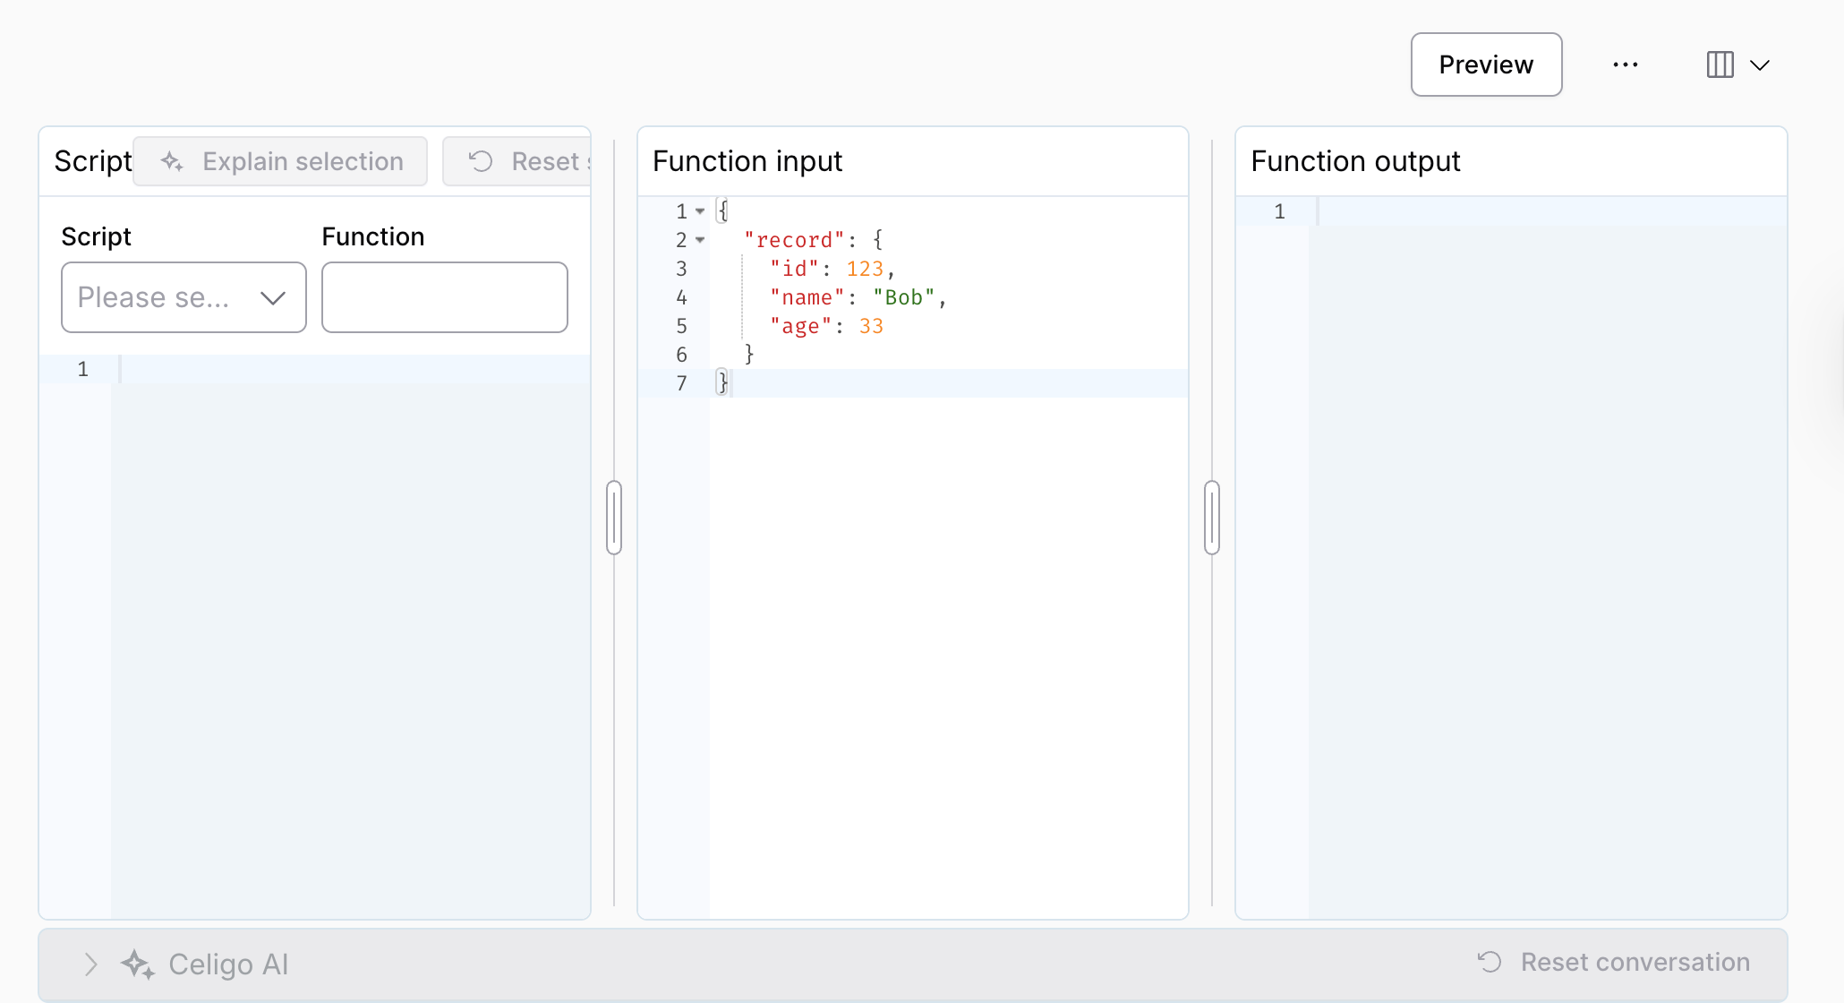
Task: Open the three-dot more options menu
Action: [1625, 64]
